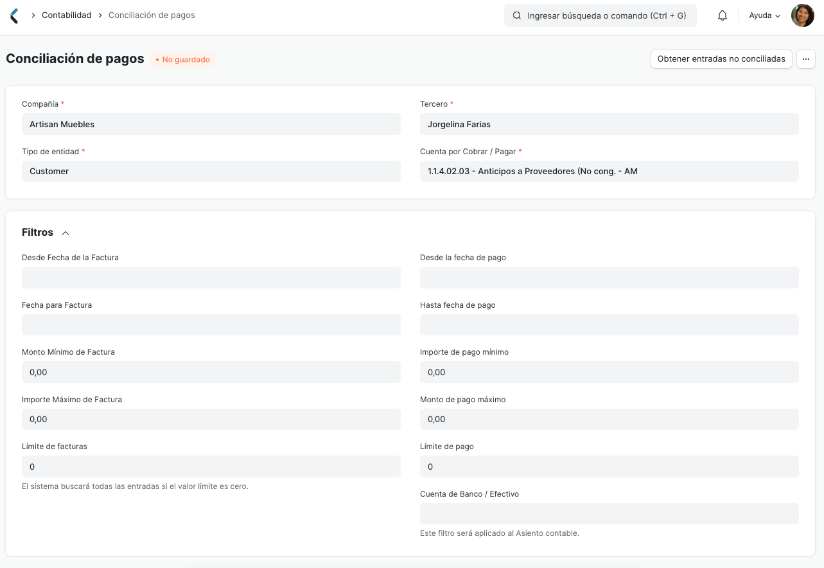824x568 pixels.
Task: Click Obtener entradas no conciliadas button
Action: coord(721,59)
